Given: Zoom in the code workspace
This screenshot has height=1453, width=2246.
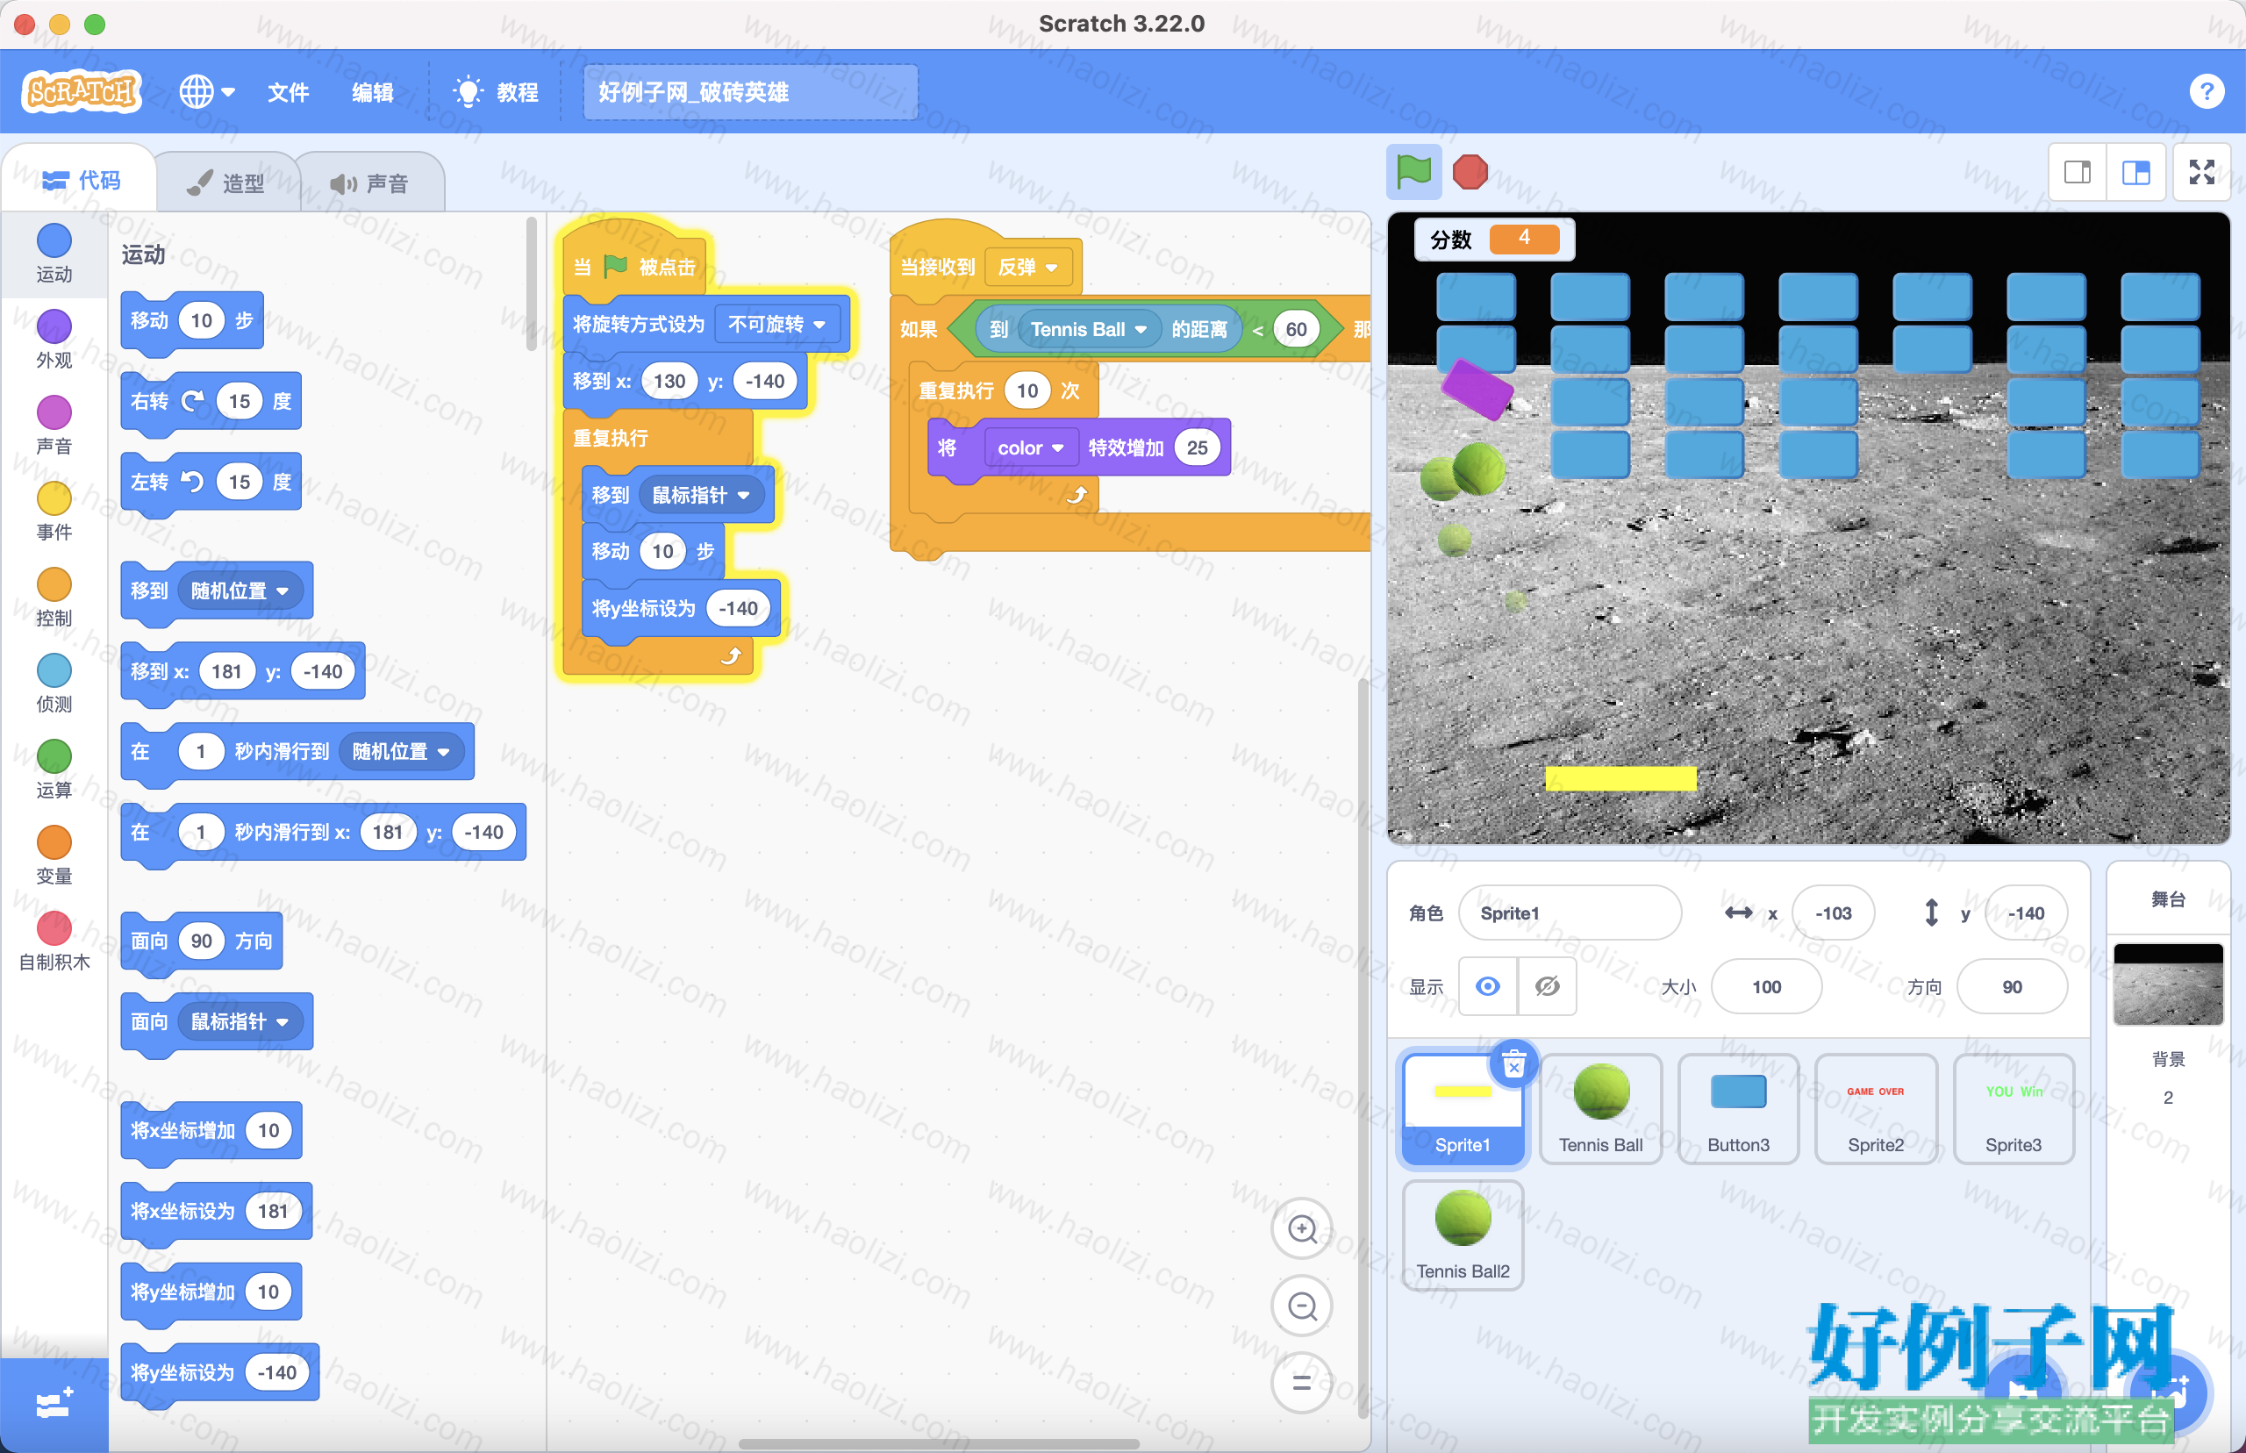Looking at the screenshot, I should point(1302,1228).
